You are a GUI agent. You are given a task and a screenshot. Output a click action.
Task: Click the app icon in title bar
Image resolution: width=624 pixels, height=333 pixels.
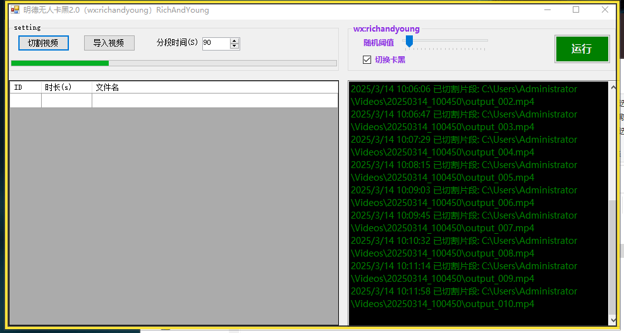[x=15, y=9]
